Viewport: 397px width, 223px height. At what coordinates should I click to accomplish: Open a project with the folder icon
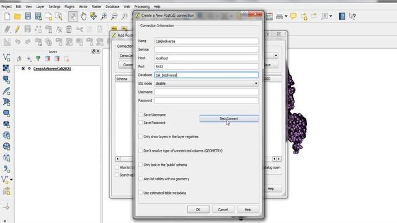(x=17, y=17)
